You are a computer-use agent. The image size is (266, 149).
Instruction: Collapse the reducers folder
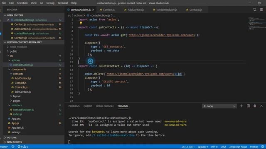click(17, 105)
